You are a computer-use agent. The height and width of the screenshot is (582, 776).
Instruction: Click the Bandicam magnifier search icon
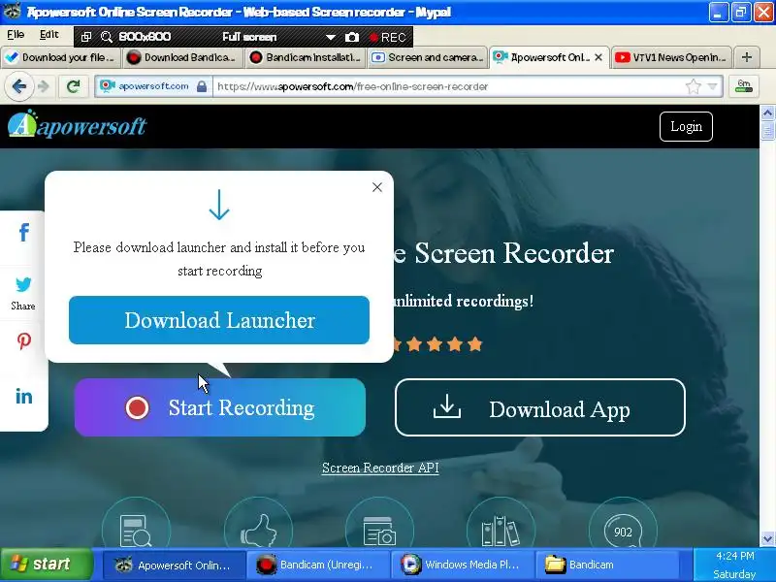click(x=107, y=37)
